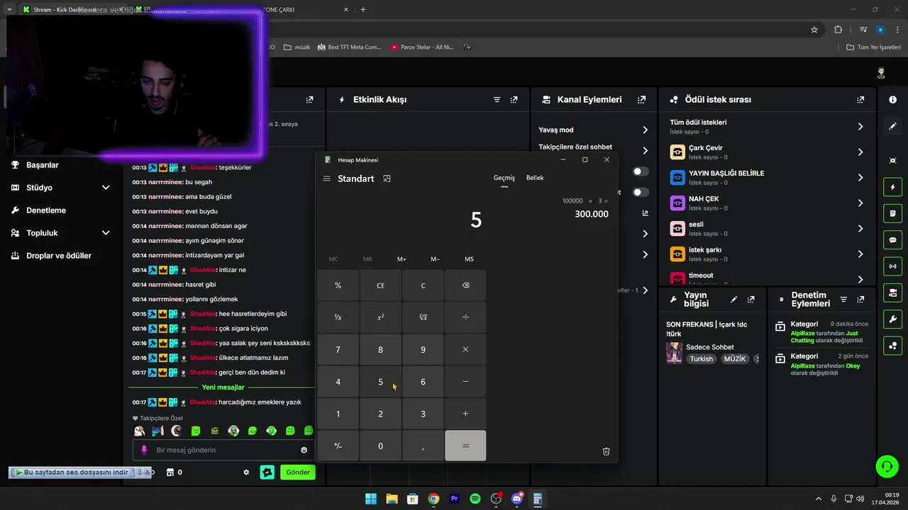Click the broadcast signal icon in right sidebar

[x=892, y=266]
